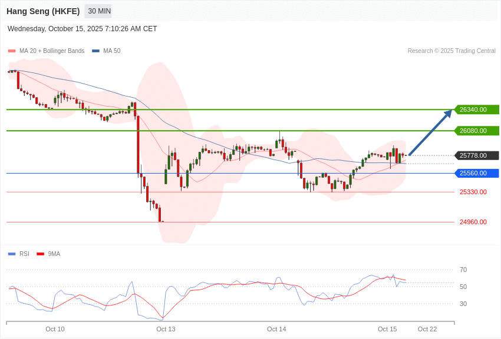Click the RSI 70 level label

(463, 270)
